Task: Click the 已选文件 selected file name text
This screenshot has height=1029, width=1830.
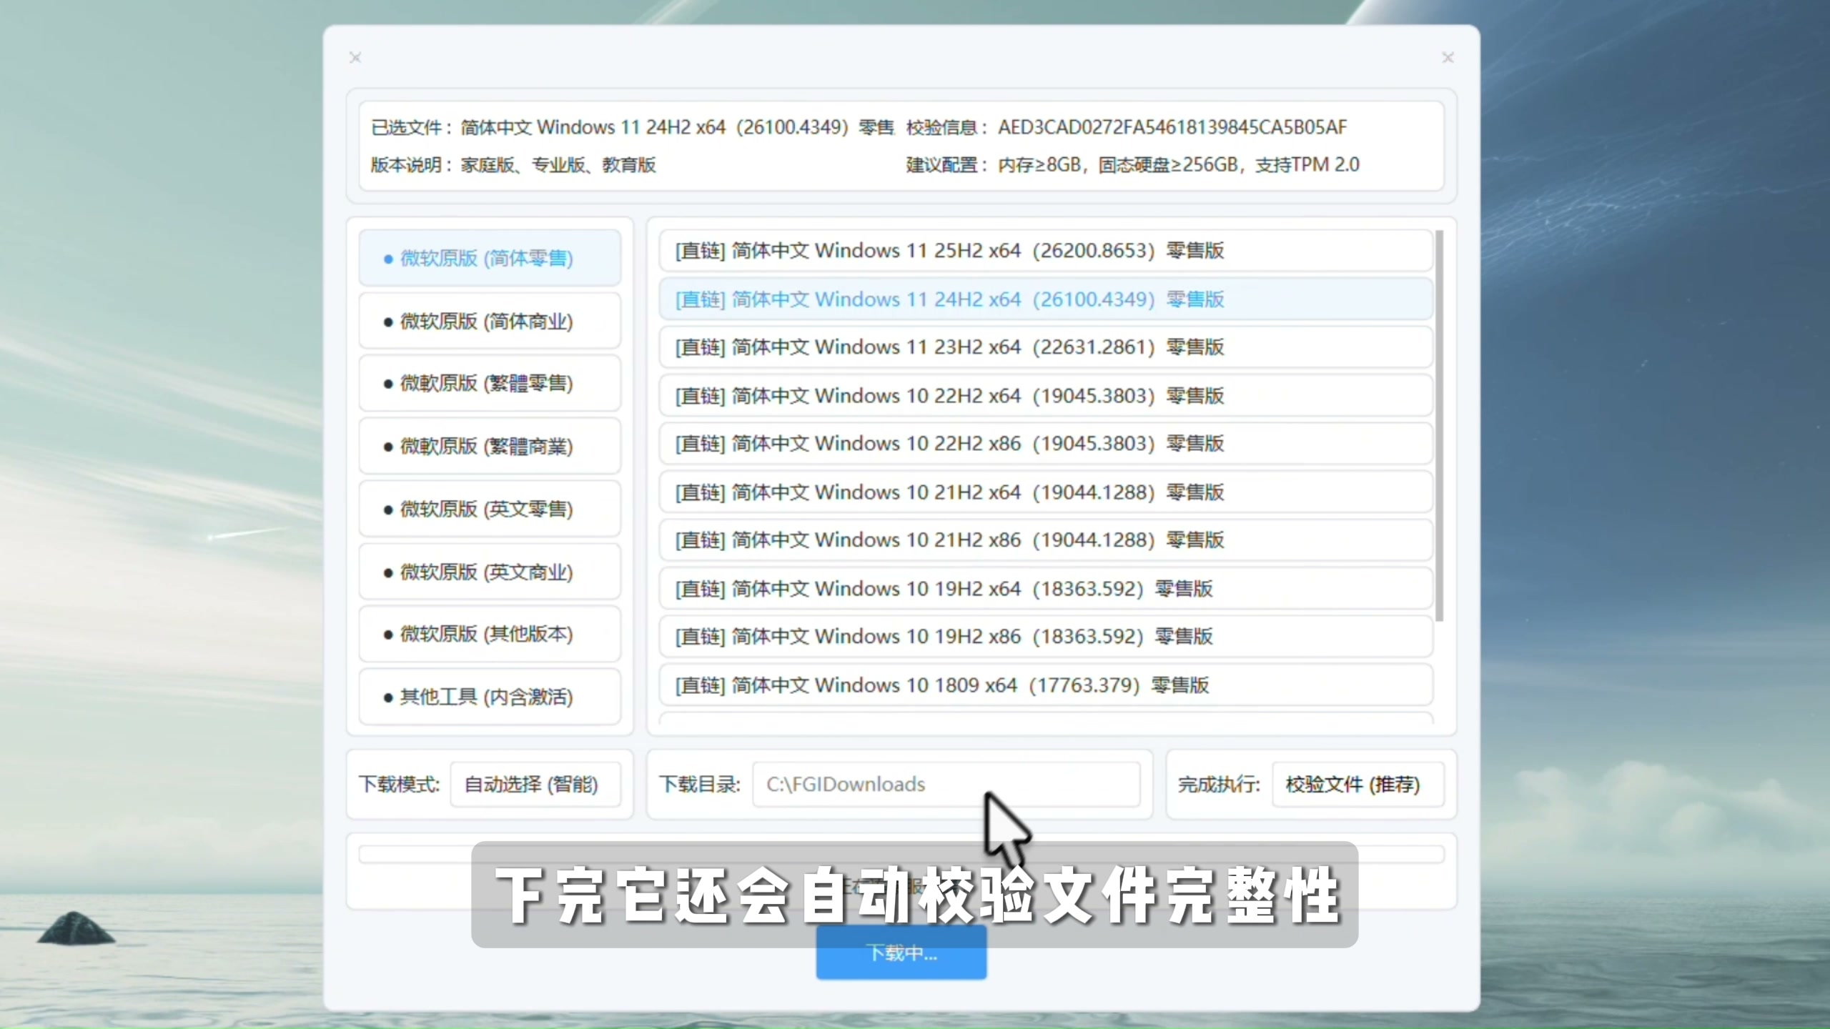Action: 678,127
